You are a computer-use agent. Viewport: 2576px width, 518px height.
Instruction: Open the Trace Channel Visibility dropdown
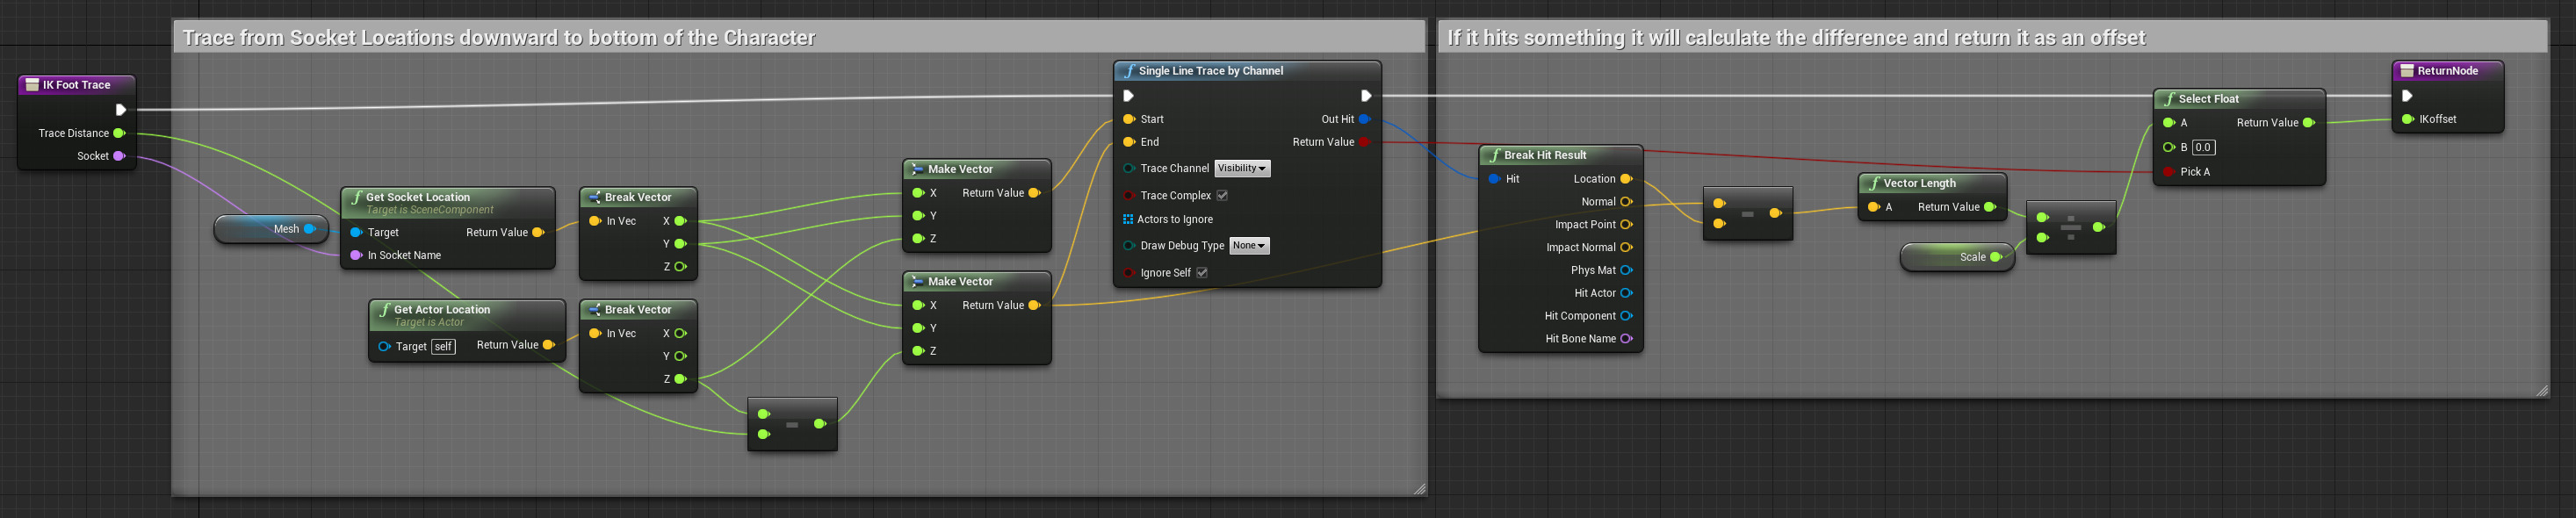pos(1242,168)
